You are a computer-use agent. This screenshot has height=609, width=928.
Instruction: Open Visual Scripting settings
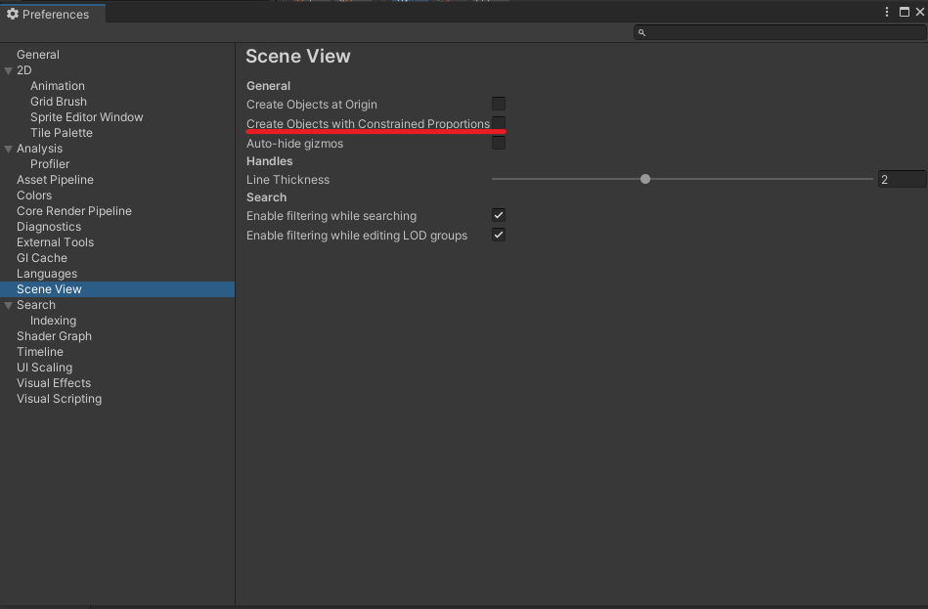pos(59,398)
